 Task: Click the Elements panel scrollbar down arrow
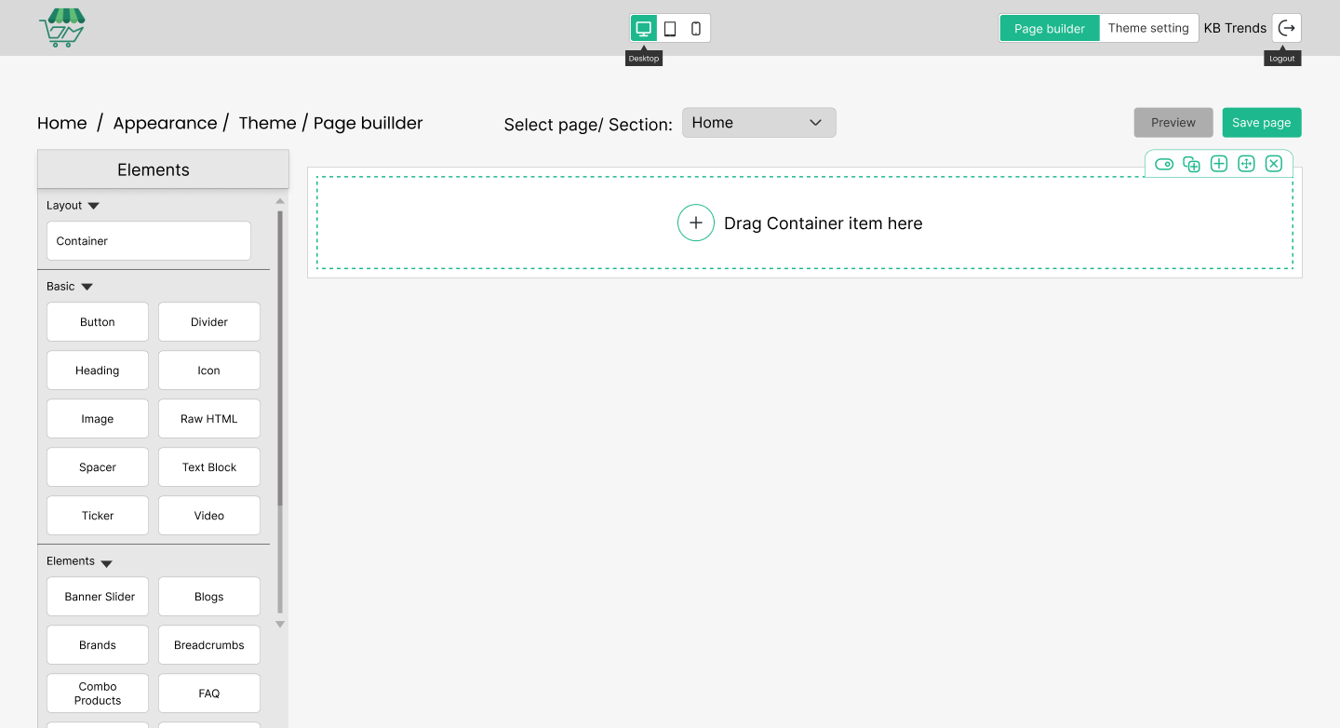(280, 624)
